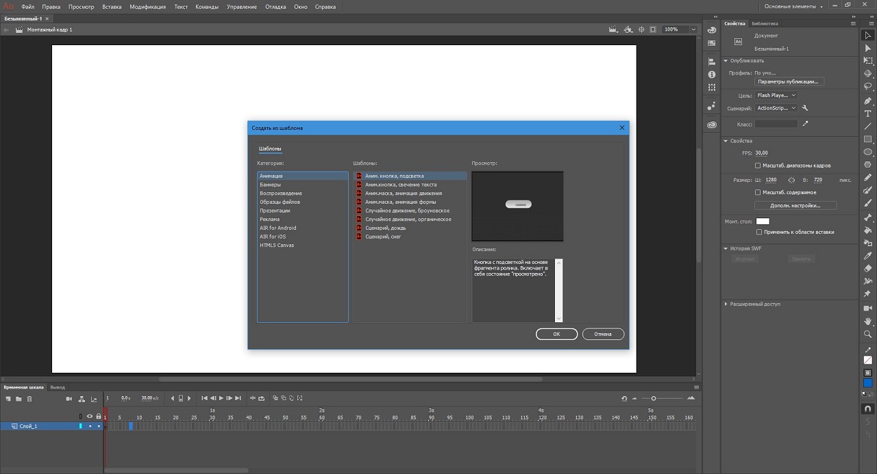Tick 'Применить к области вставки' checkbox
Screen dimensions: 877x474
759,232
